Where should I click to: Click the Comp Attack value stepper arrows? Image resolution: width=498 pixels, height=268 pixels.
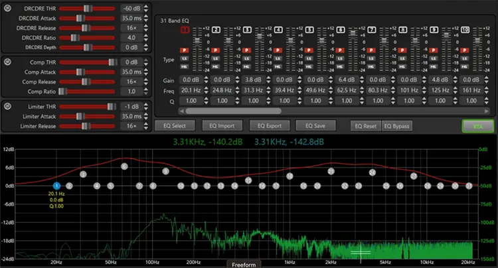click(x=146, y=72)
